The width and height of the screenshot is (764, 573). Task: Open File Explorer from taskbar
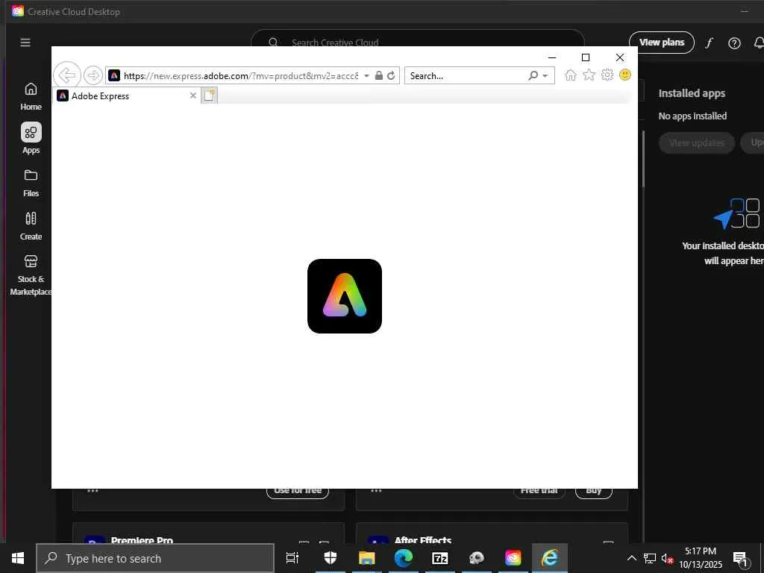(x=367, y=558)
